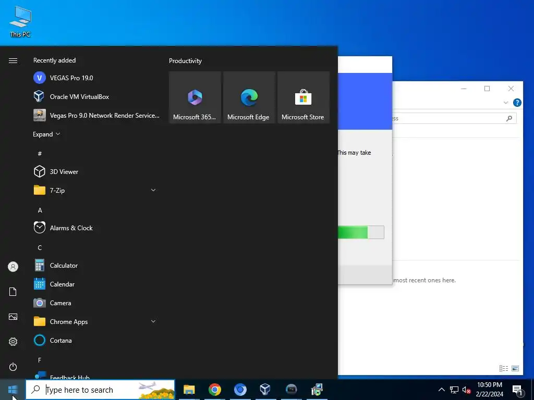Open the notification center icon
This screenshot has width=534, height=400.
[x=517, y=390]
